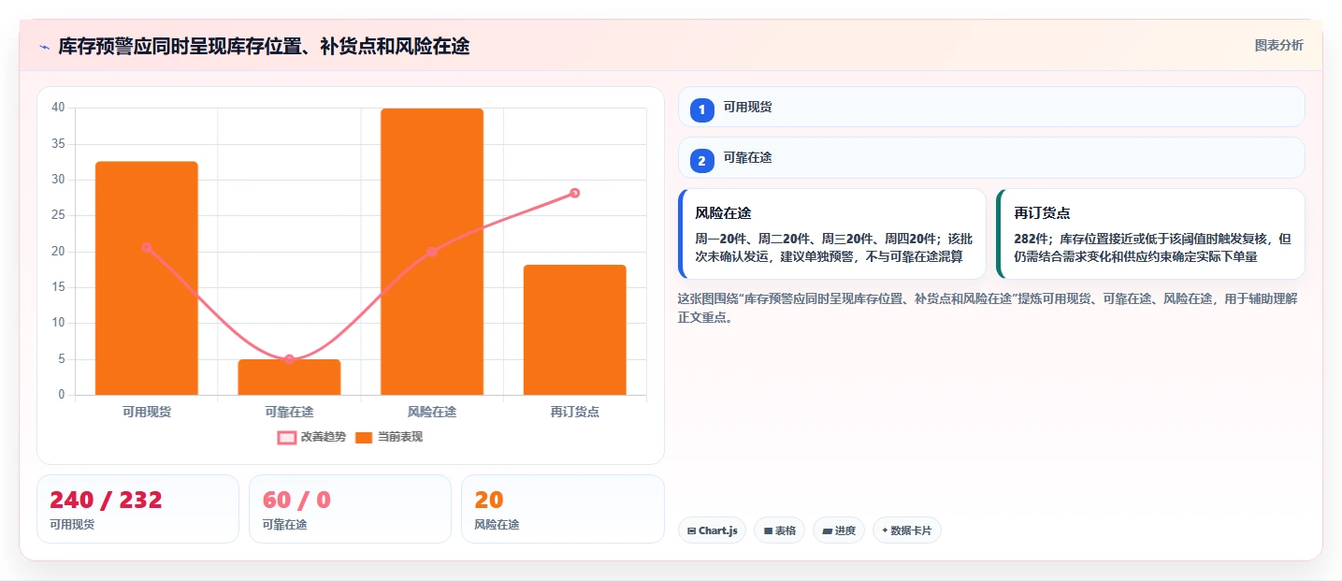Click the description paragraph starting 这张图围绕
This screenshot has width=1342, height=581.
[988, 308]
